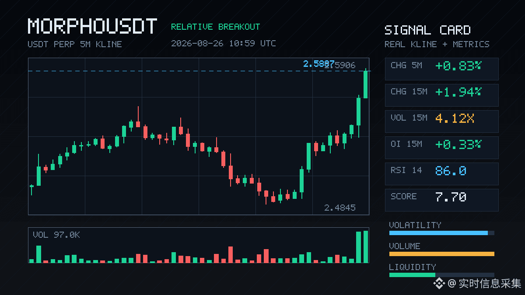
Task: Select the CHG 5M label
Action: tap(406, 65)
